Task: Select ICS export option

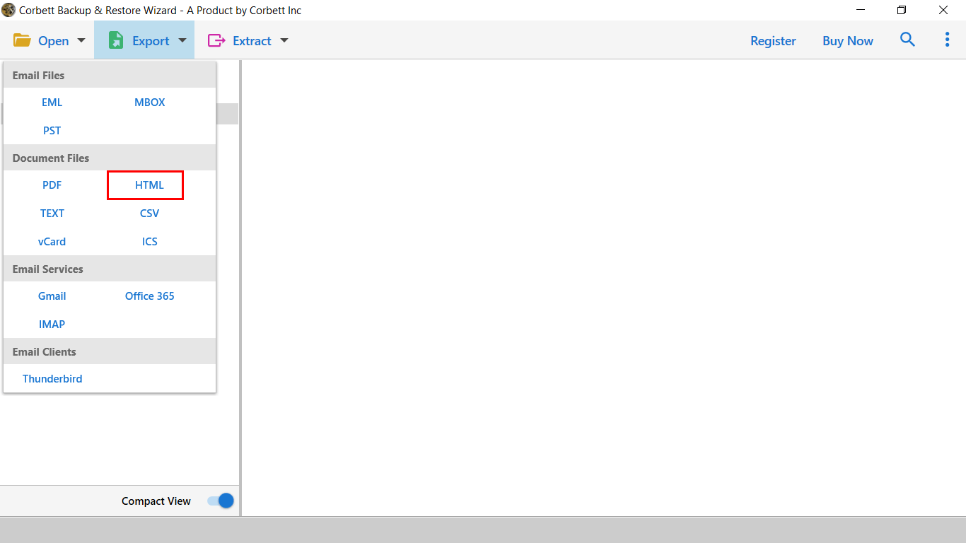Action: tap(150, 242)
